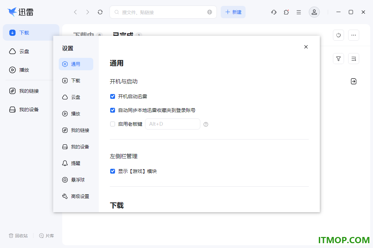Screen dimensions: 373x248
Task: Close the settings dialog
Action: coord(306,47)
